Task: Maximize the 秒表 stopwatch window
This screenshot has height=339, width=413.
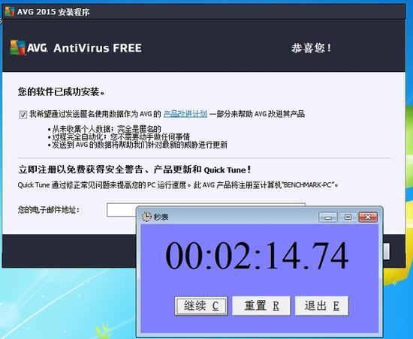Action: [x=348, y=217]
